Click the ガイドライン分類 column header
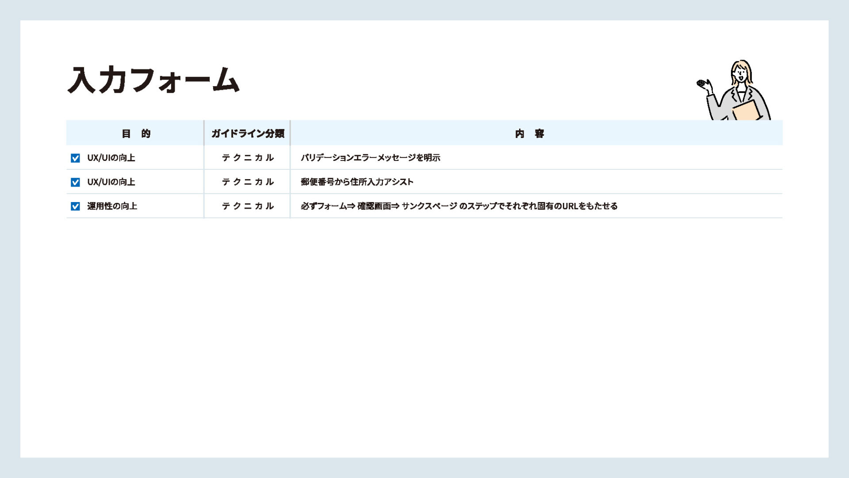Screen dimensions: 849x478 248,134
